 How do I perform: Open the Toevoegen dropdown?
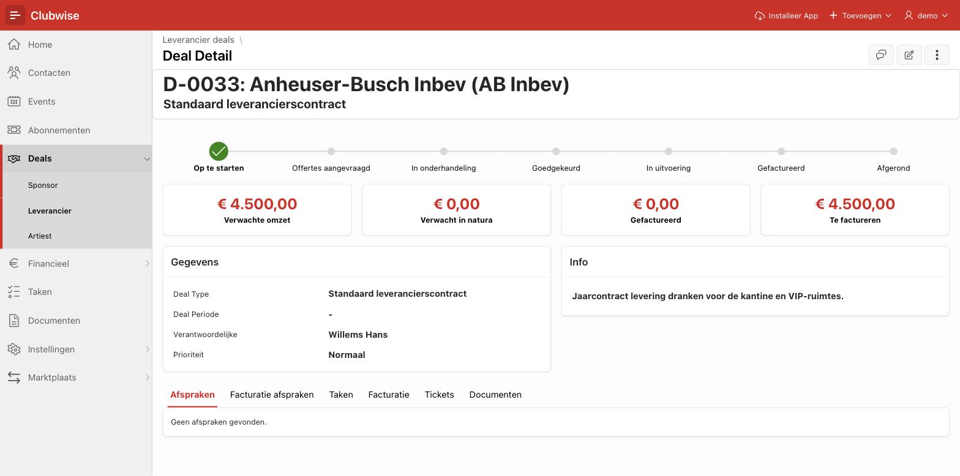(860, 15)
